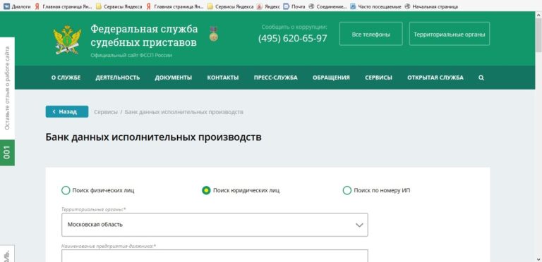
Task: Open Часто посещаемые bookmark
Action: click(x=375, y=6)
